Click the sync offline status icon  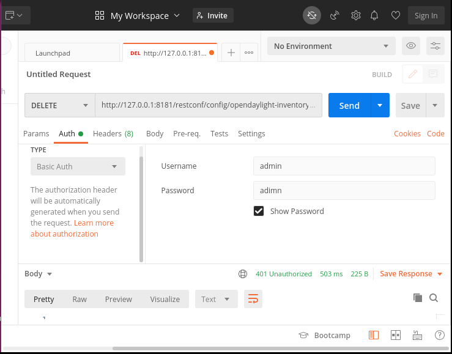pos(311,15)
